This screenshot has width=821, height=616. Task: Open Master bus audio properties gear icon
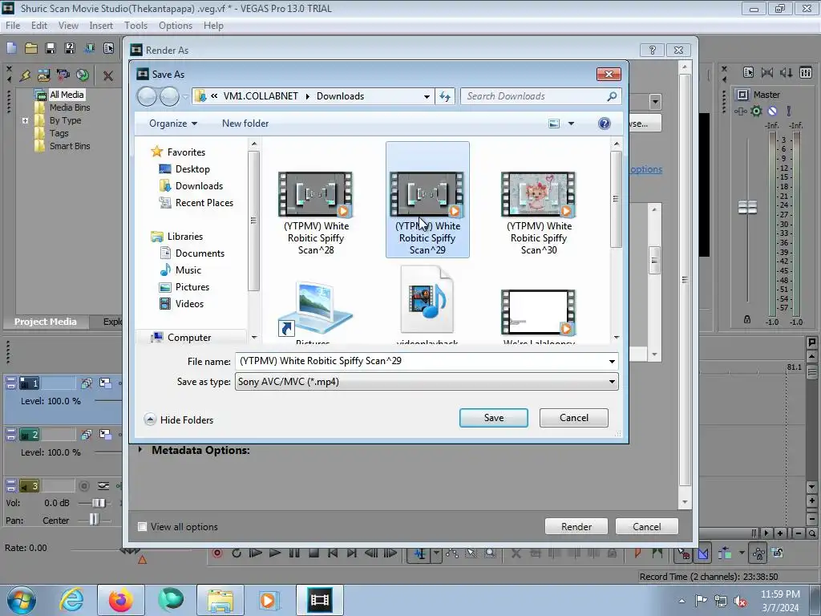click(756, 111)
